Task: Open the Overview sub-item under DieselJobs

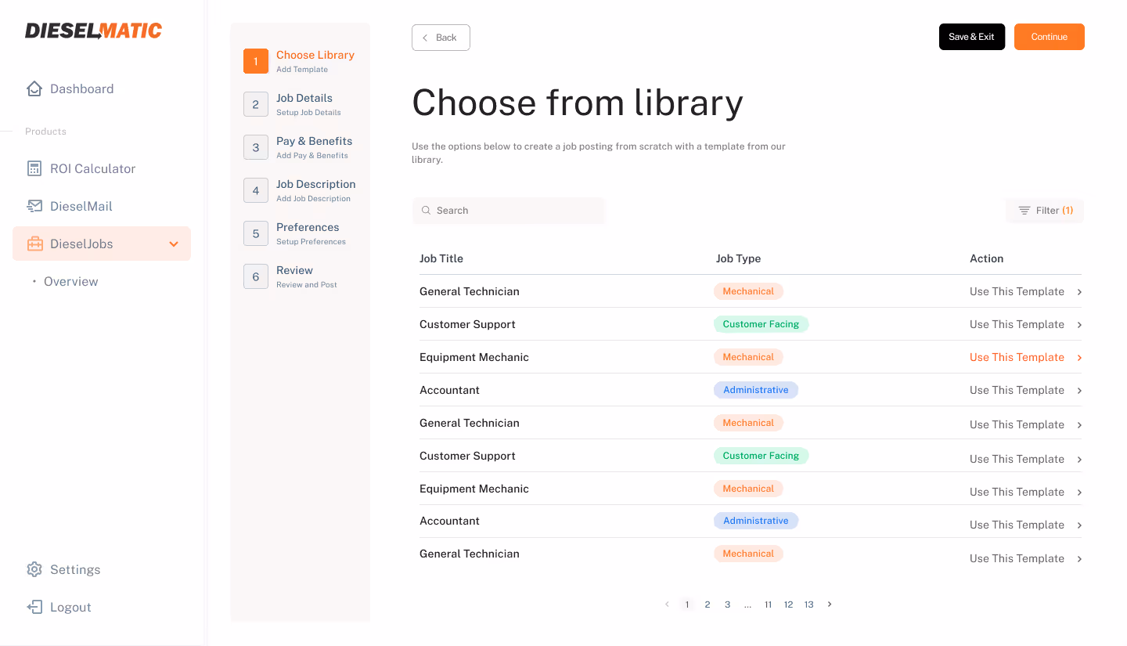Action: pos(71,281)
